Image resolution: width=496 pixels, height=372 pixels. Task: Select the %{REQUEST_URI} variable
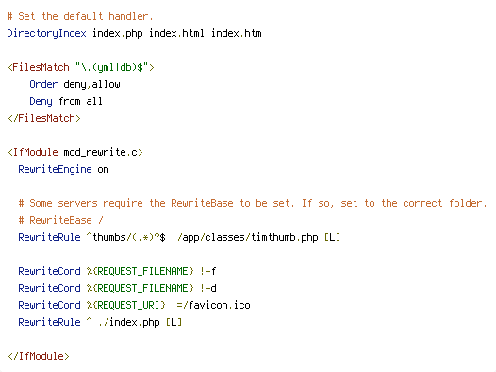point(126,305)
